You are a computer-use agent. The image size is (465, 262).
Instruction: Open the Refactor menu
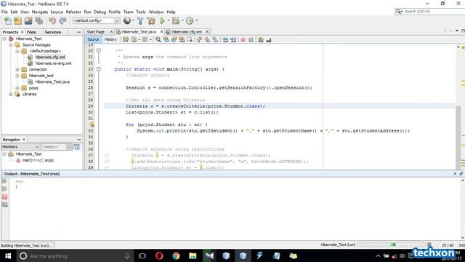(x=73, y=12)
